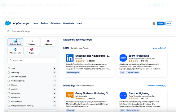Focus the Search AppExchange field
The width and height of the screenshot is (176, 112).
88,31
